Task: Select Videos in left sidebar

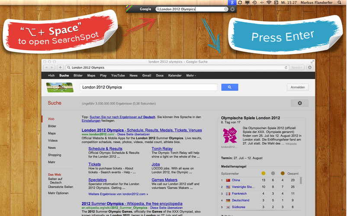Action: [53, 140]
